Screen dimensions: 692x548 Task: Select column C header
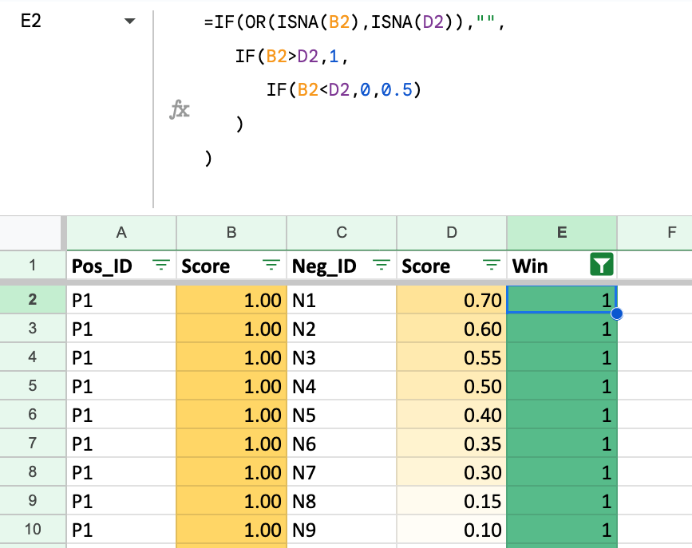click(x=342, y=232)
